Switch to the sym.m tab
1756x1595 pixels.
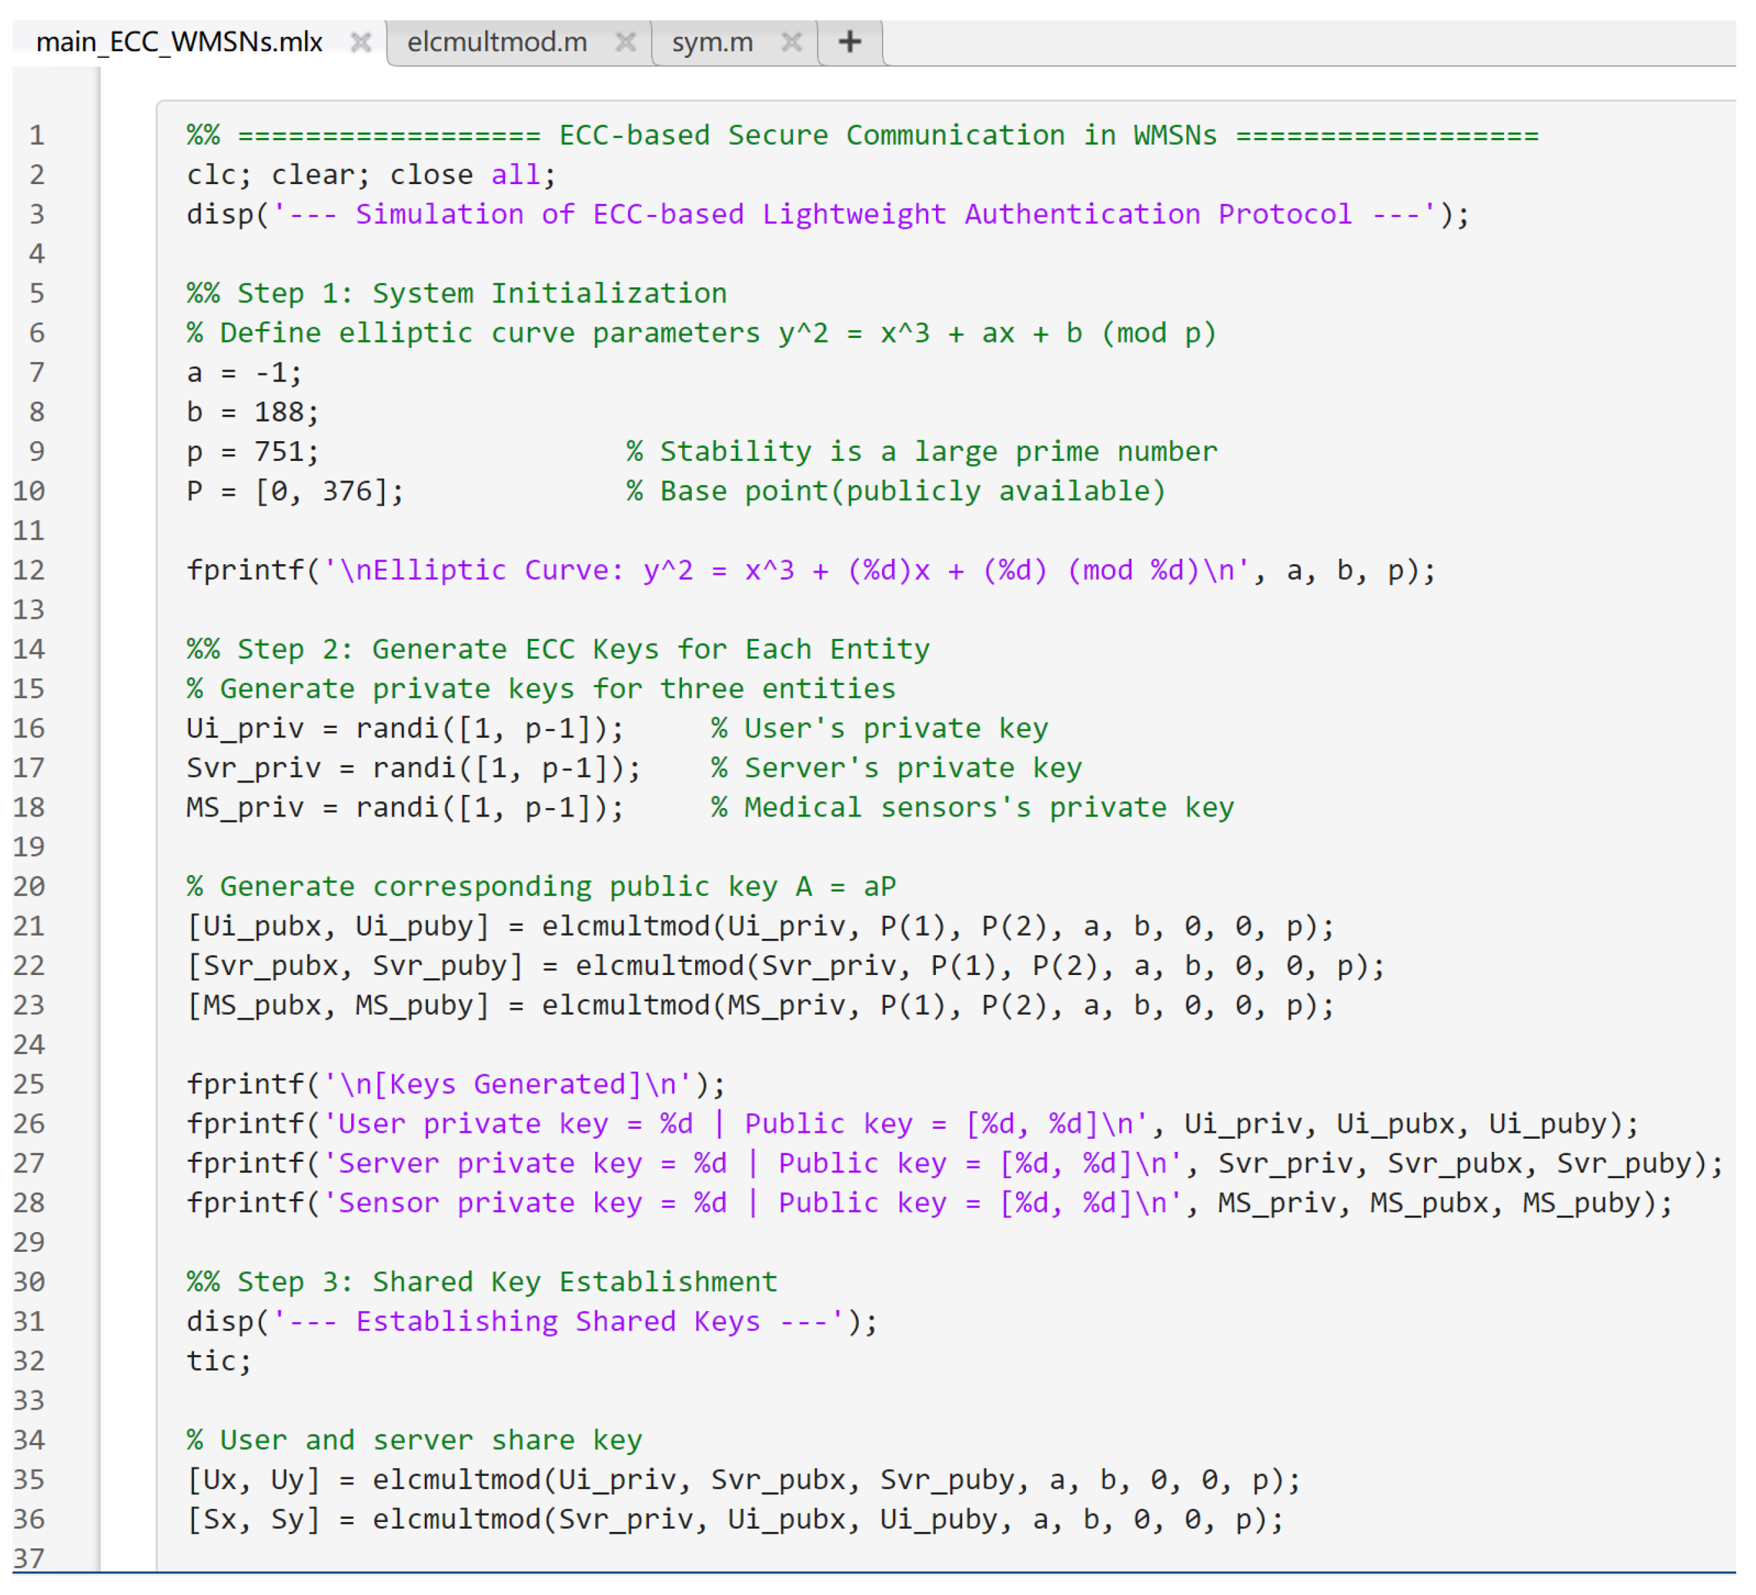[712, 42]
